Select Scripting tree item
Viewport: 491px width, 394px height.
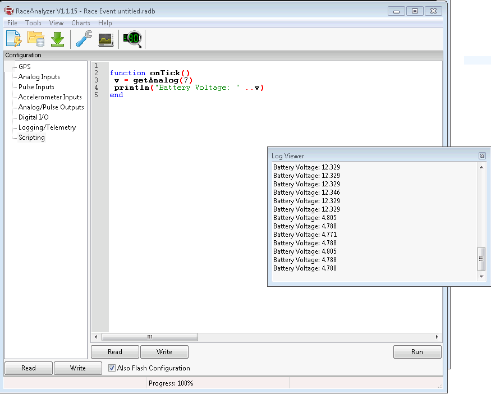31,138
